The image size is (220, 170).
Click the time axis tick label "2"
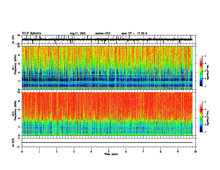pyautogui.click(x=57, y=152)
